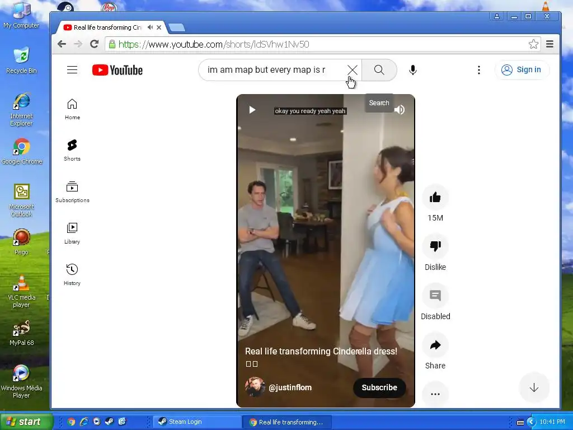Play the paused Shorts video
This screenshot has width=573, height=430.
(252, 110)
